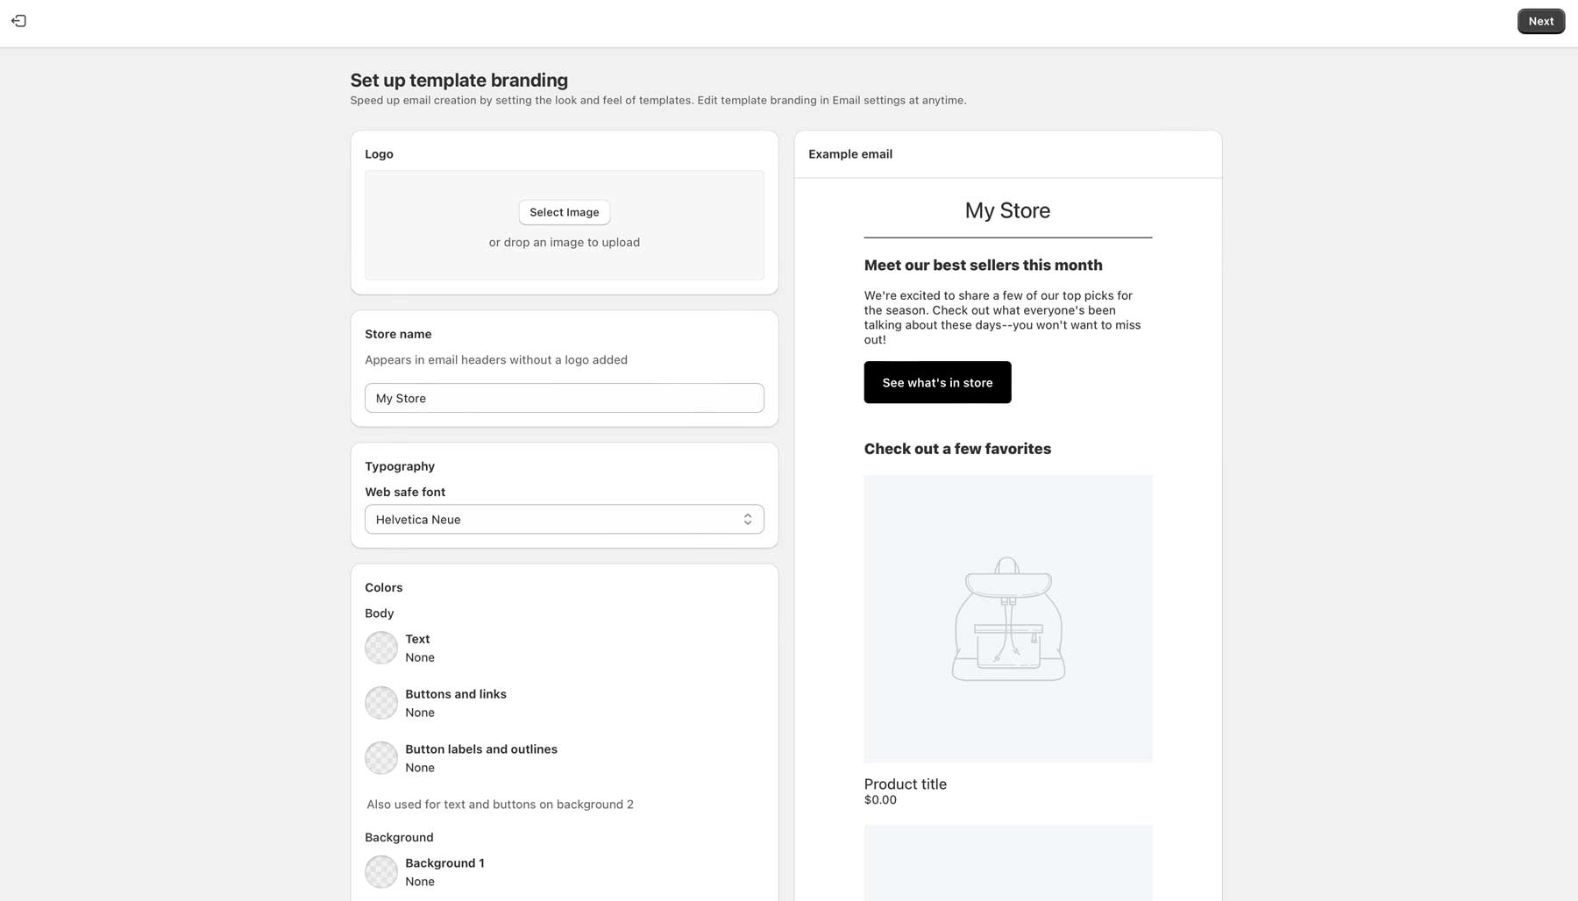Click the Product title link
This screenshot has height=901, width=1578.
pos(906,784)
